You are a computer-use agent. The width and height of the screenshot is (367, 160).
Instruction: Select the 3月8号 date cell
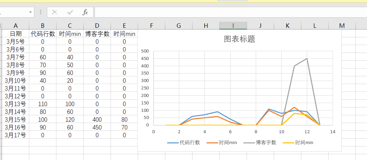[x=16, y=65]
